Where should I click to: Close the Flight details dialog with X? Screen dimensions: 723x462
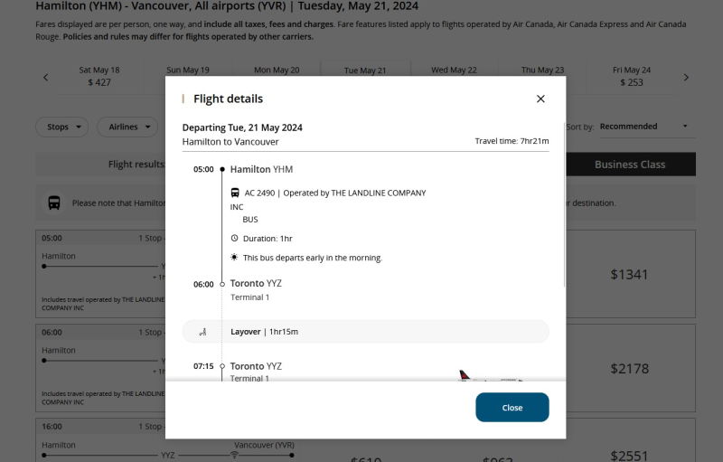click(540, 99)
